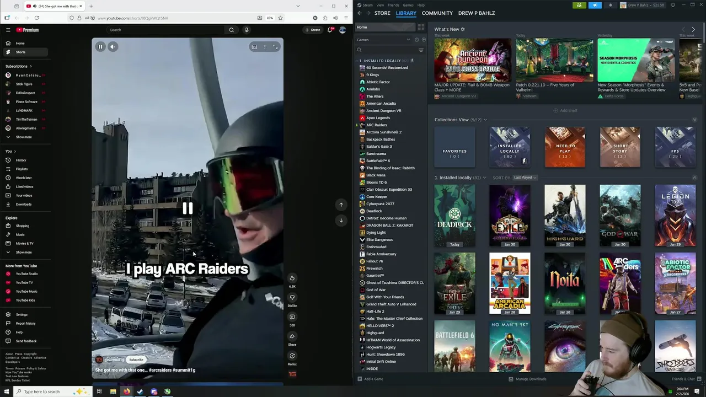Focus the Steam library search field
706x397 pixels.
(x=388, y=50)
